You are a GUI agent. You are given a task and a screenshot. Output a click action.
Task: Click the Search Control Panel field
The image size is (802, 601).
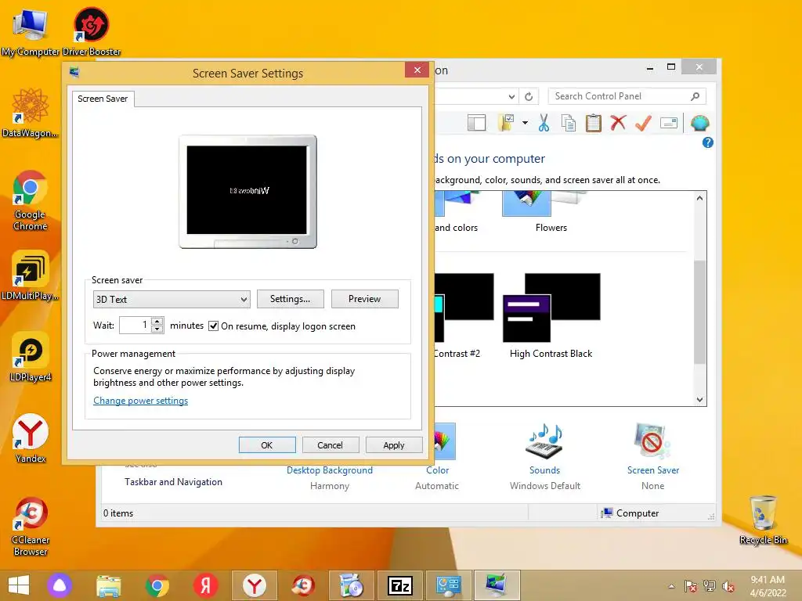point(627,96)
